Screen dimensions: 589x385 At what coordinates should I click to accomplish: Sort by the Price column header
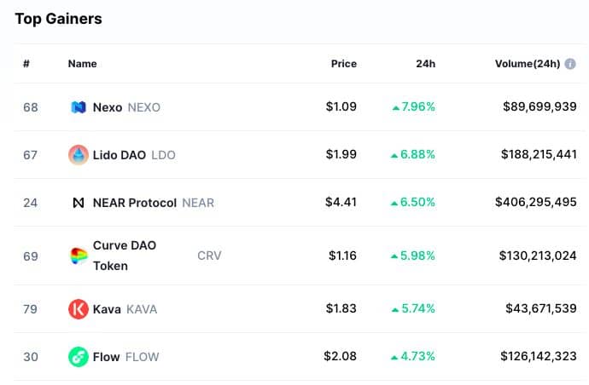click(344, 64)
